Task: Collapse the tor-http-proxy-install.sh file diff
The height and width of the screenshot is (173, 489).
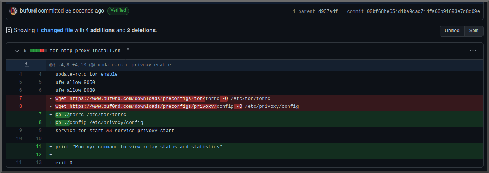Action: point(17,51)
